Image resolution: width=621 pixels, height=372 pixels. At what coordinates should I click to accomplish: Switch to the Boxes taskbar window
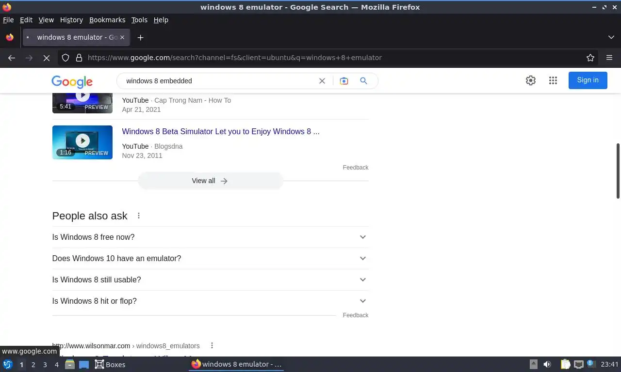110,364
